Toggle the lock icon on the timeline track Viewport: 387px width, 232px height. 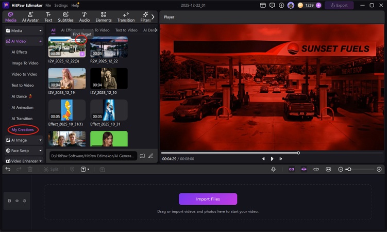tap(9, 201)
